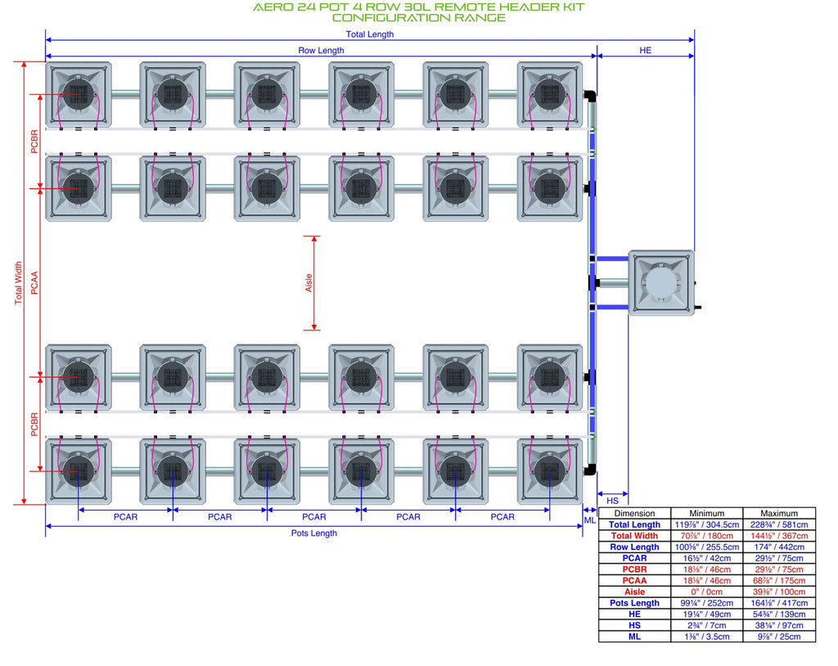The image size is (838, 666).
Task: Click the 'CONFIGURATION RANGE' subtitle
Action: 418,18
